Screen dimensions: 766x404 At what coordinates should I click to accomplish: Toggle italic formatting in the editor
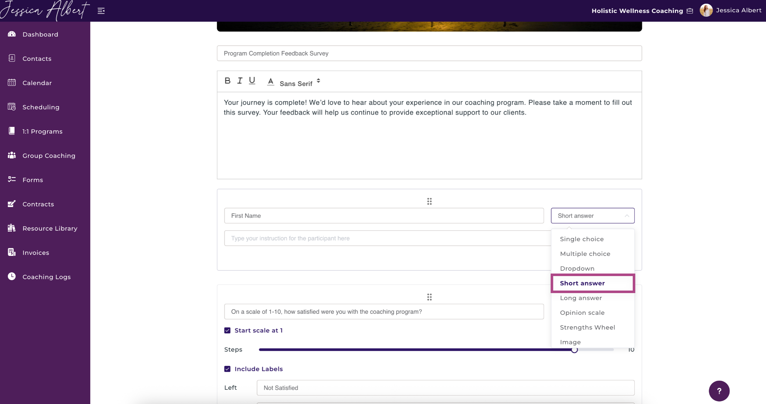[x=240, y=81]
